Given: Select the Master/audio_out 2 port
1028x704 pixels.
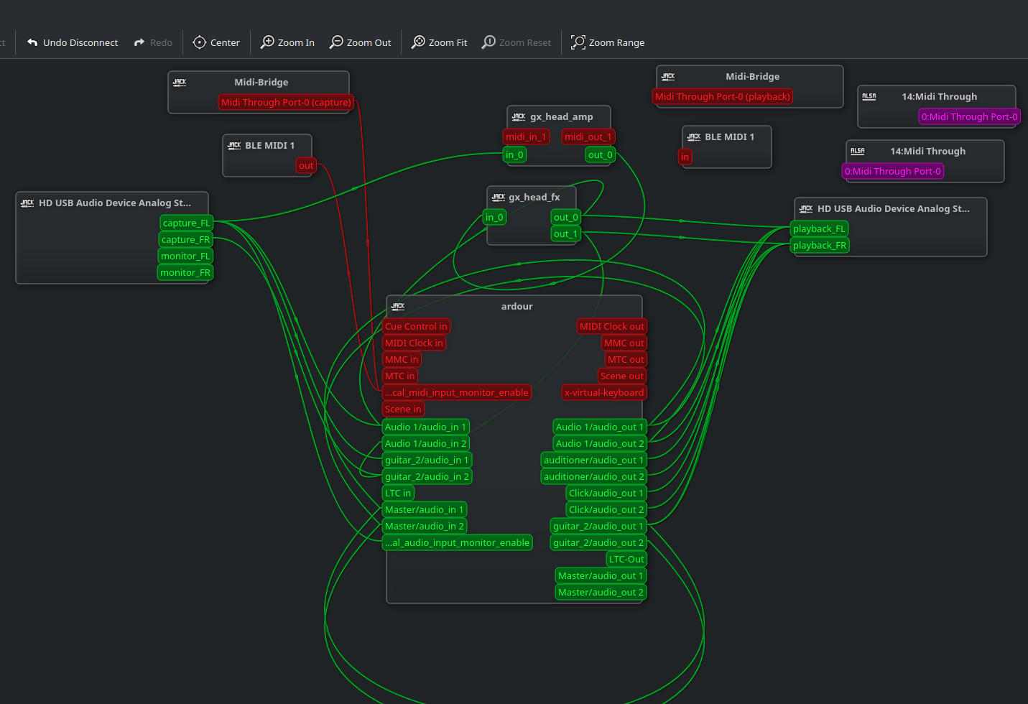Looking at the screenshot, I should point(601,592).
